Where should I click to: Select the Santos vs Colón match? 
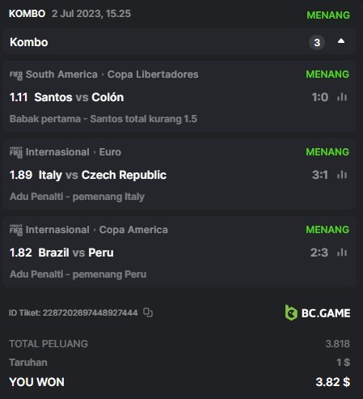[x=79, y=97]
